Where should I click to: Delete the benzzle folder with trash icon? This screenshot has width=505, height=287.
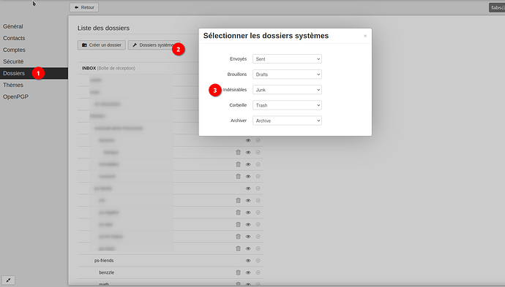pyautogui.click(x=238, y=272)
